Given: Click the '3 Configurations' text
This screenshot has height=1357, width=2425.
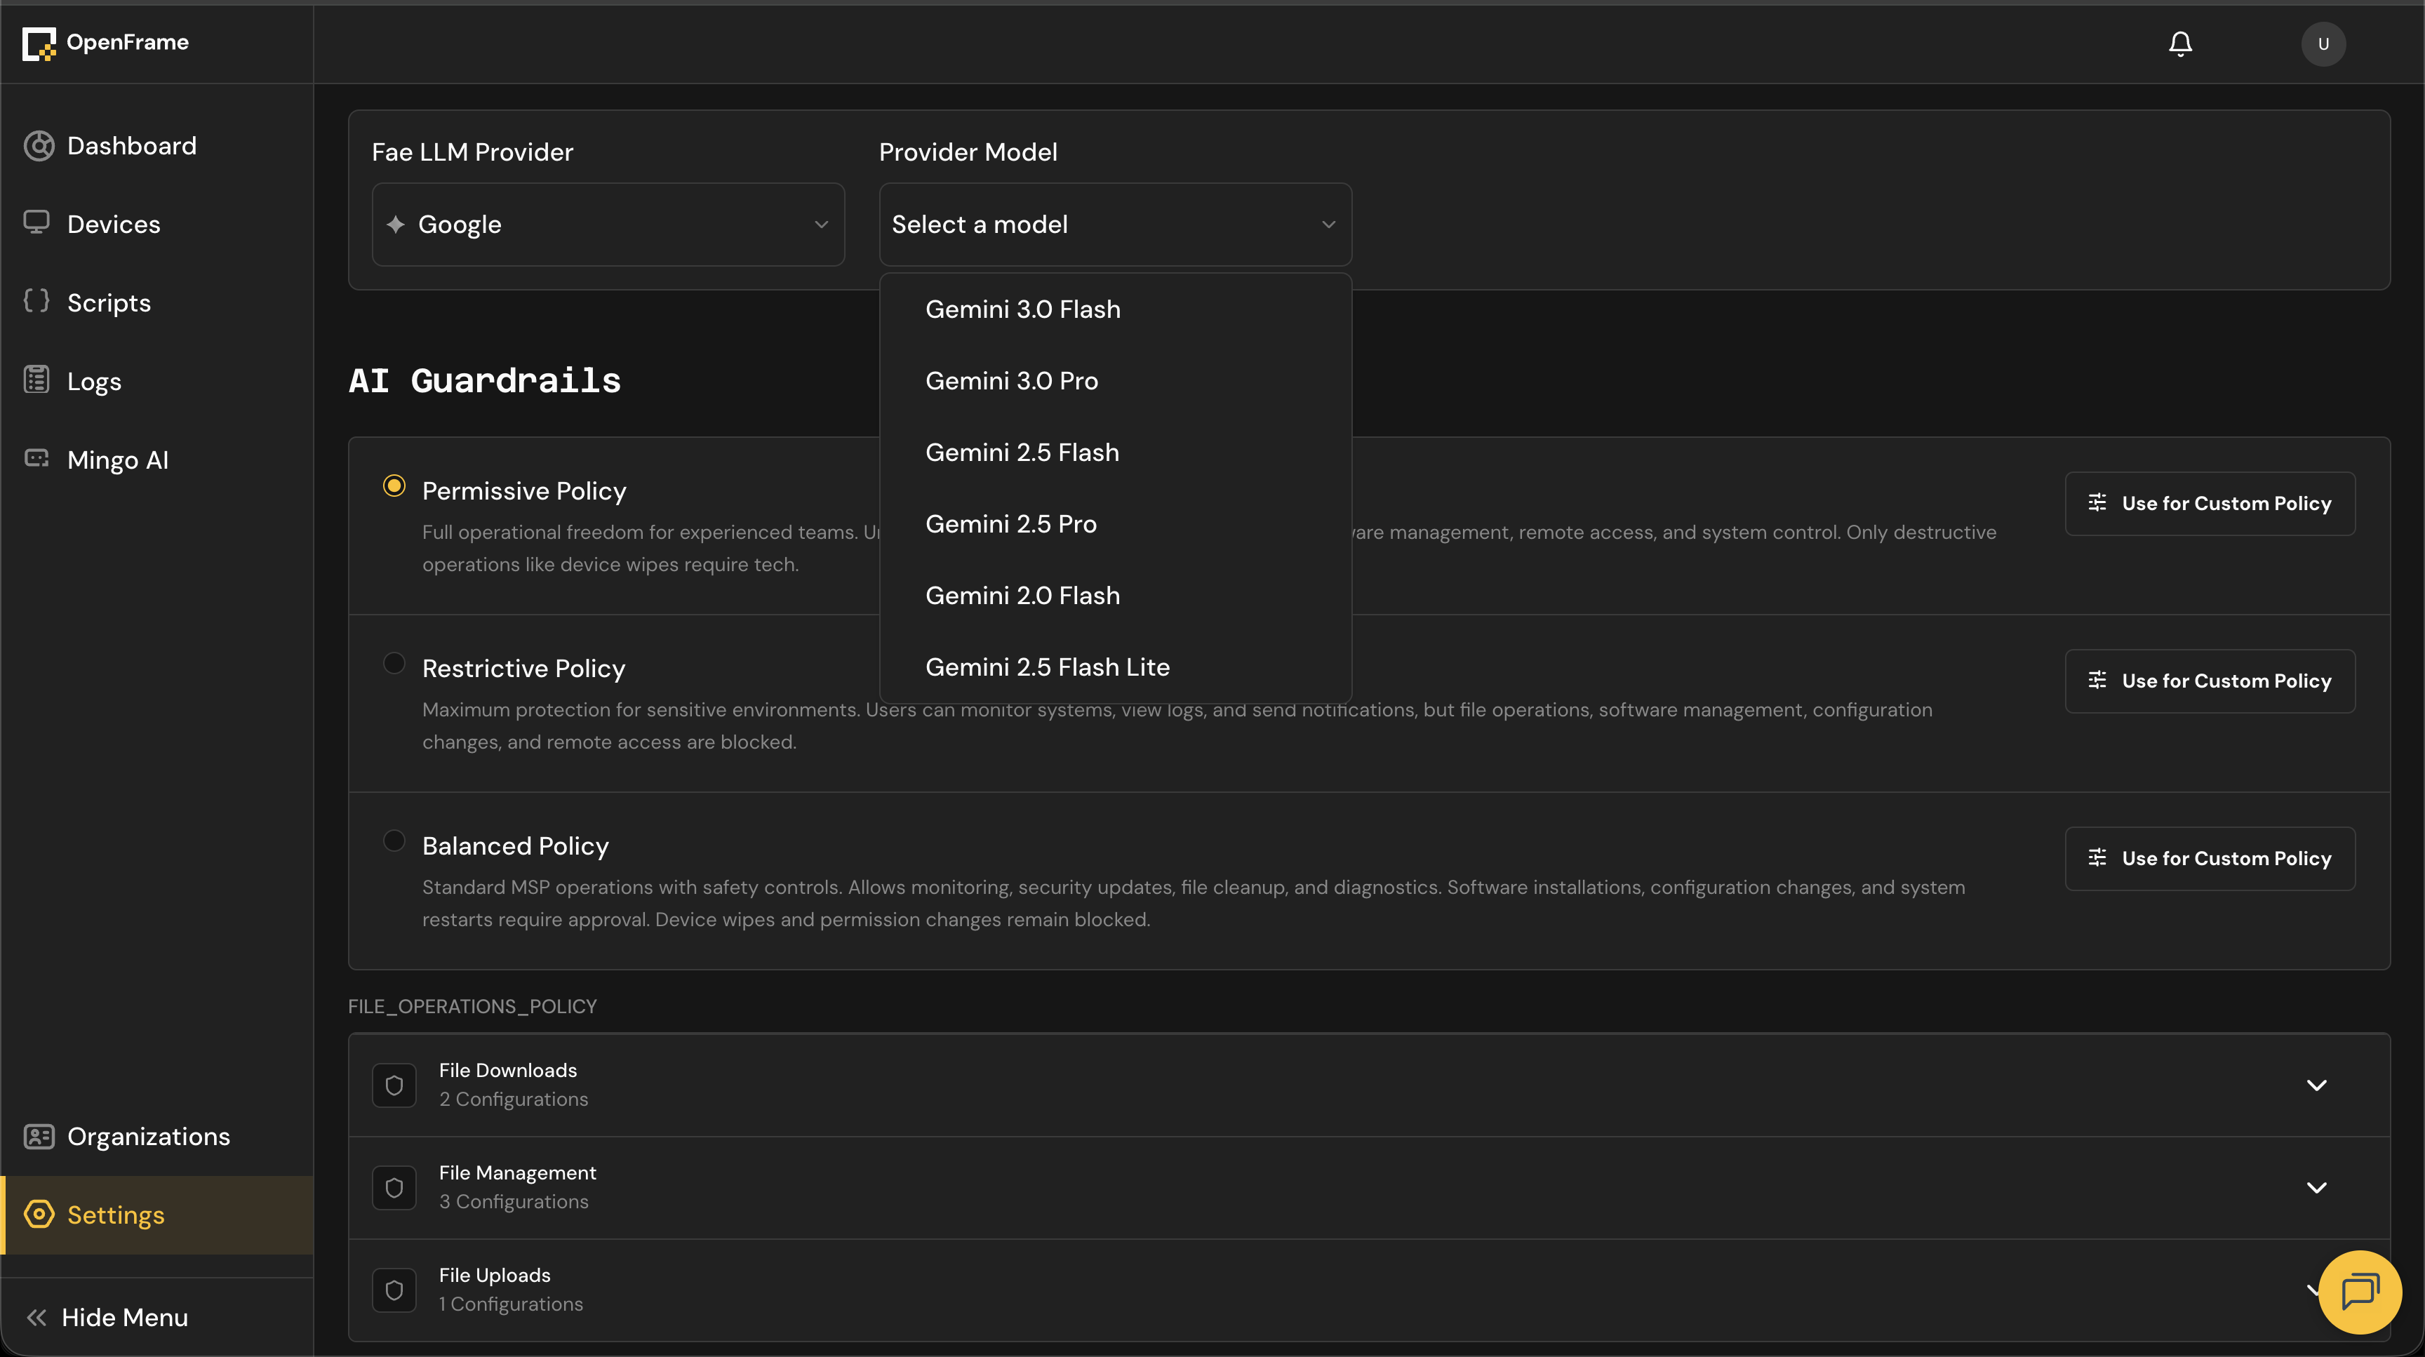Looking at the screenshot, I should 513,1202.
